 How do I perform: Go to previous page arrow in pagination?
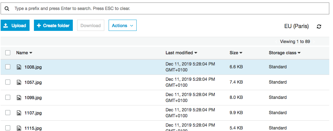click(x=276, y=42)
